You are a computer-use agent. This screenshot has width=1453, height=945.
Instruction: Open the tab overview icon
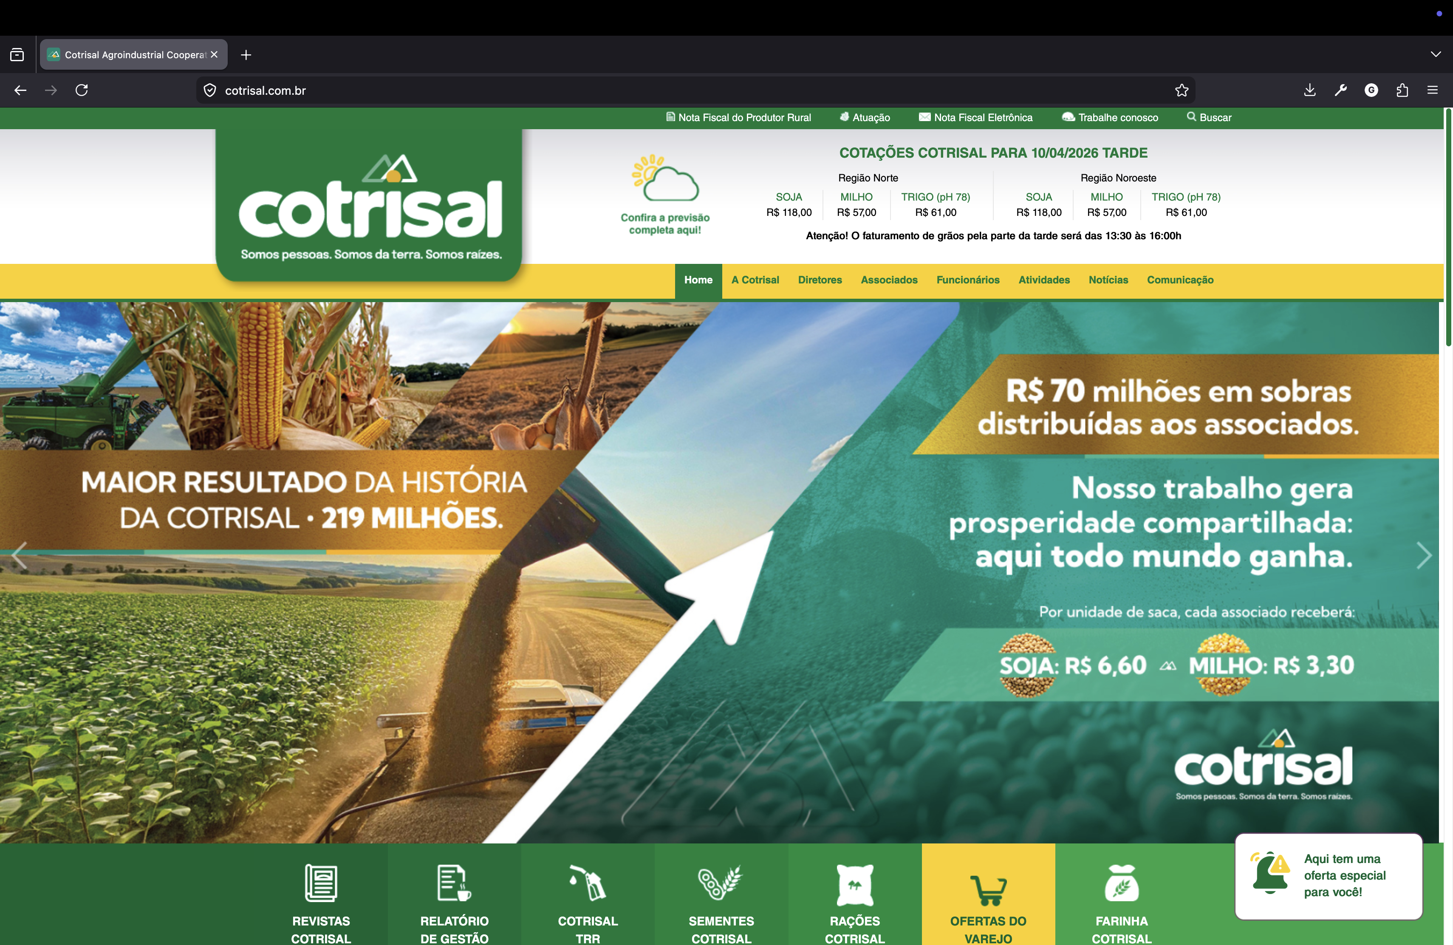click(17, 55)
